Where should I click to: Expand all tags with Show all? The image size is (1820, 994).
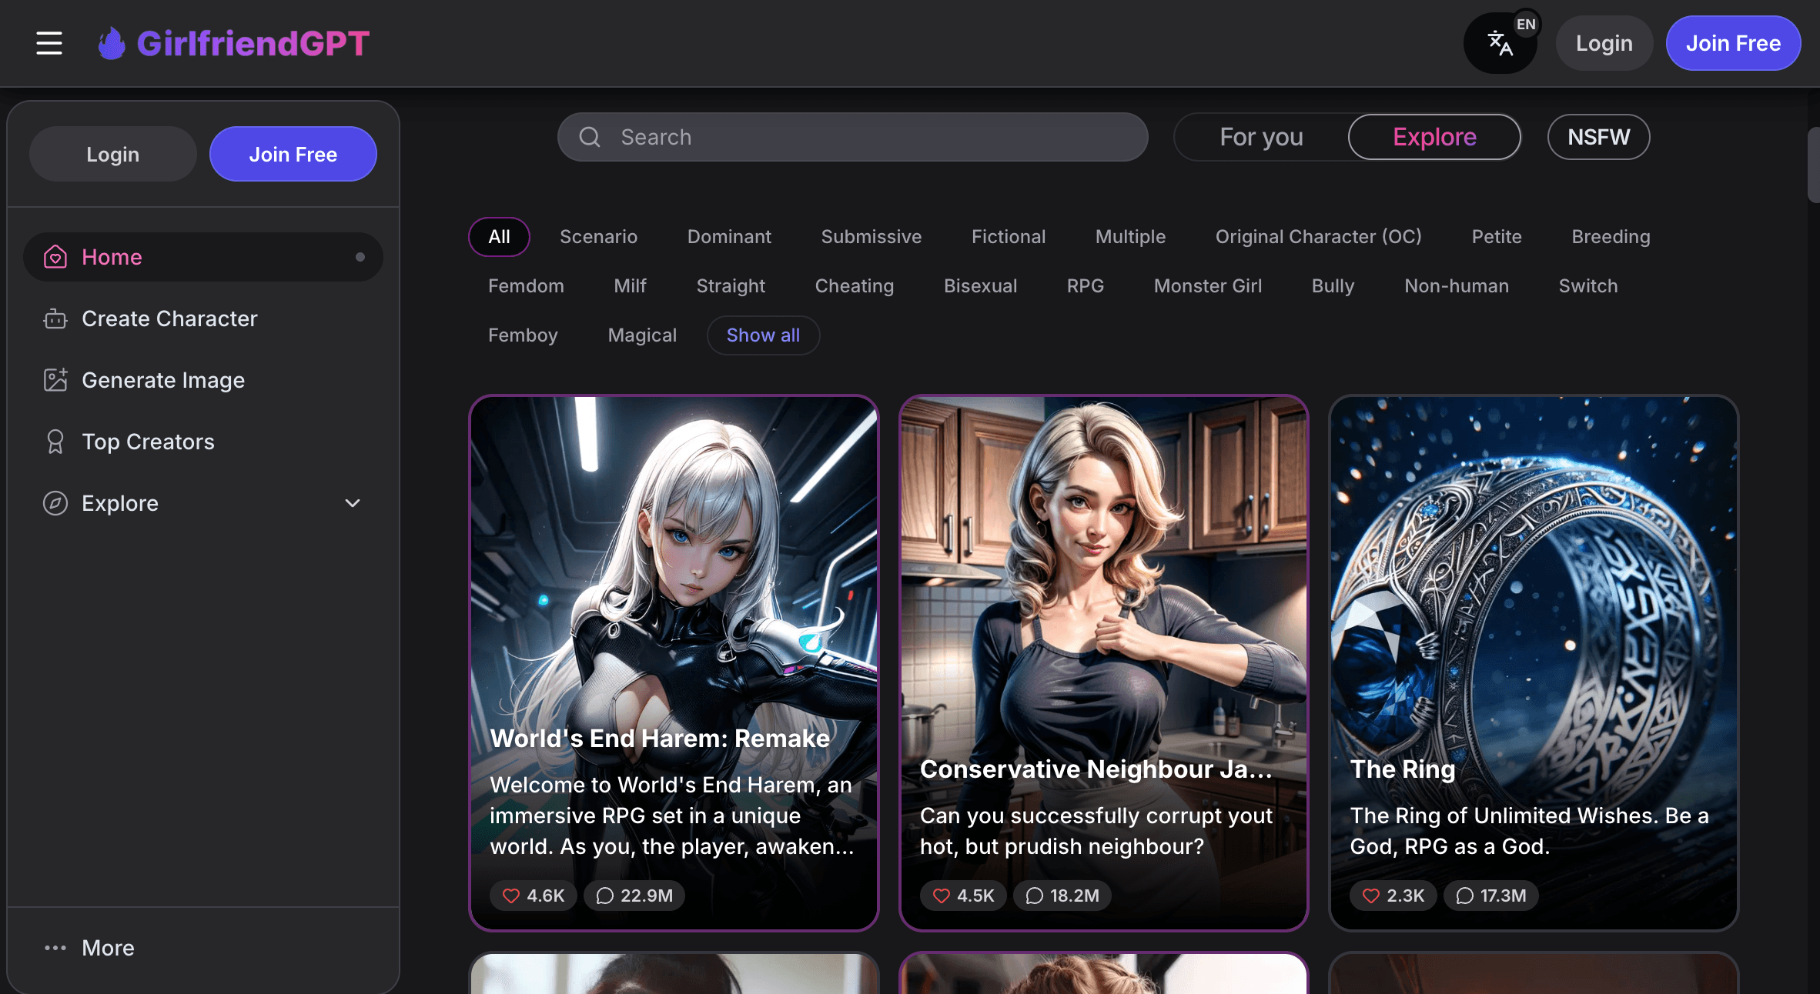[763, 335]
